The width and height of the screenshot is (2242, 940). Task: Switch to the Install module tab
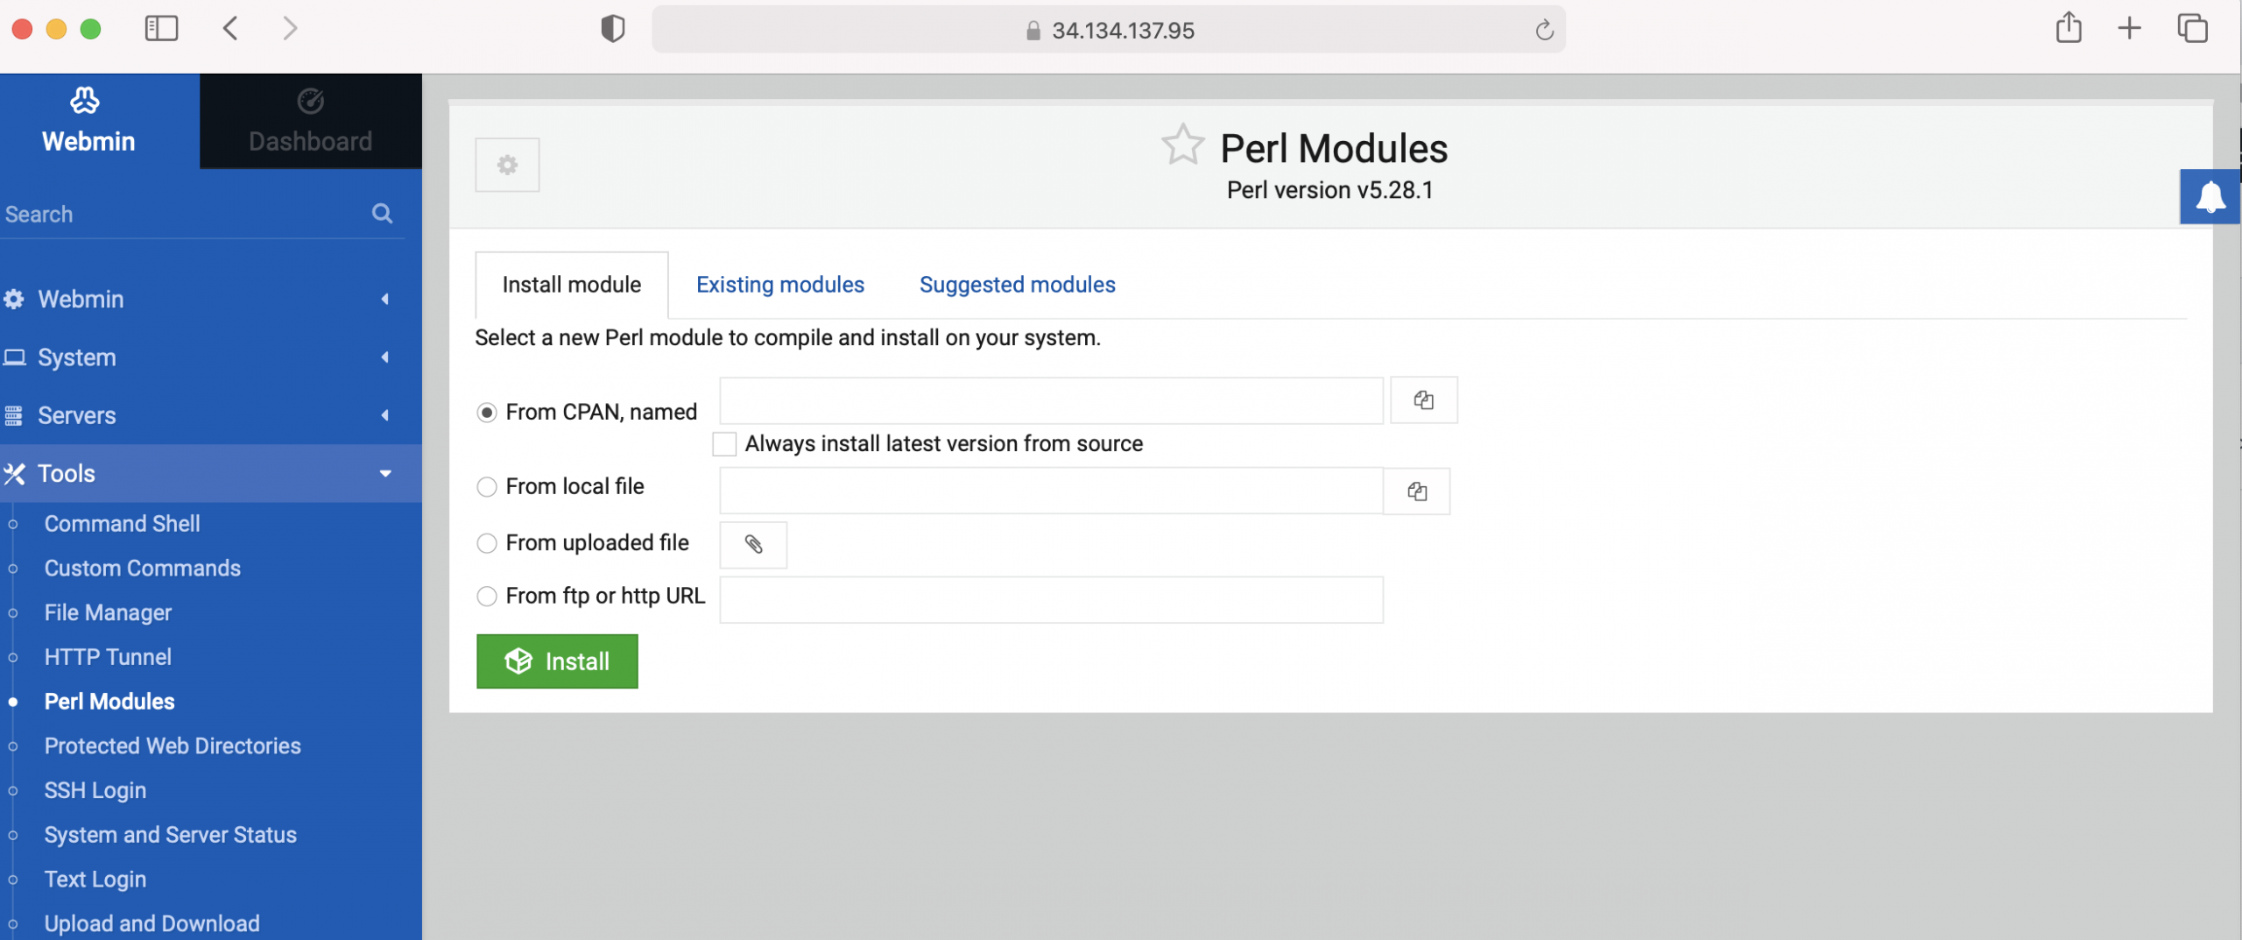[572, 285]
